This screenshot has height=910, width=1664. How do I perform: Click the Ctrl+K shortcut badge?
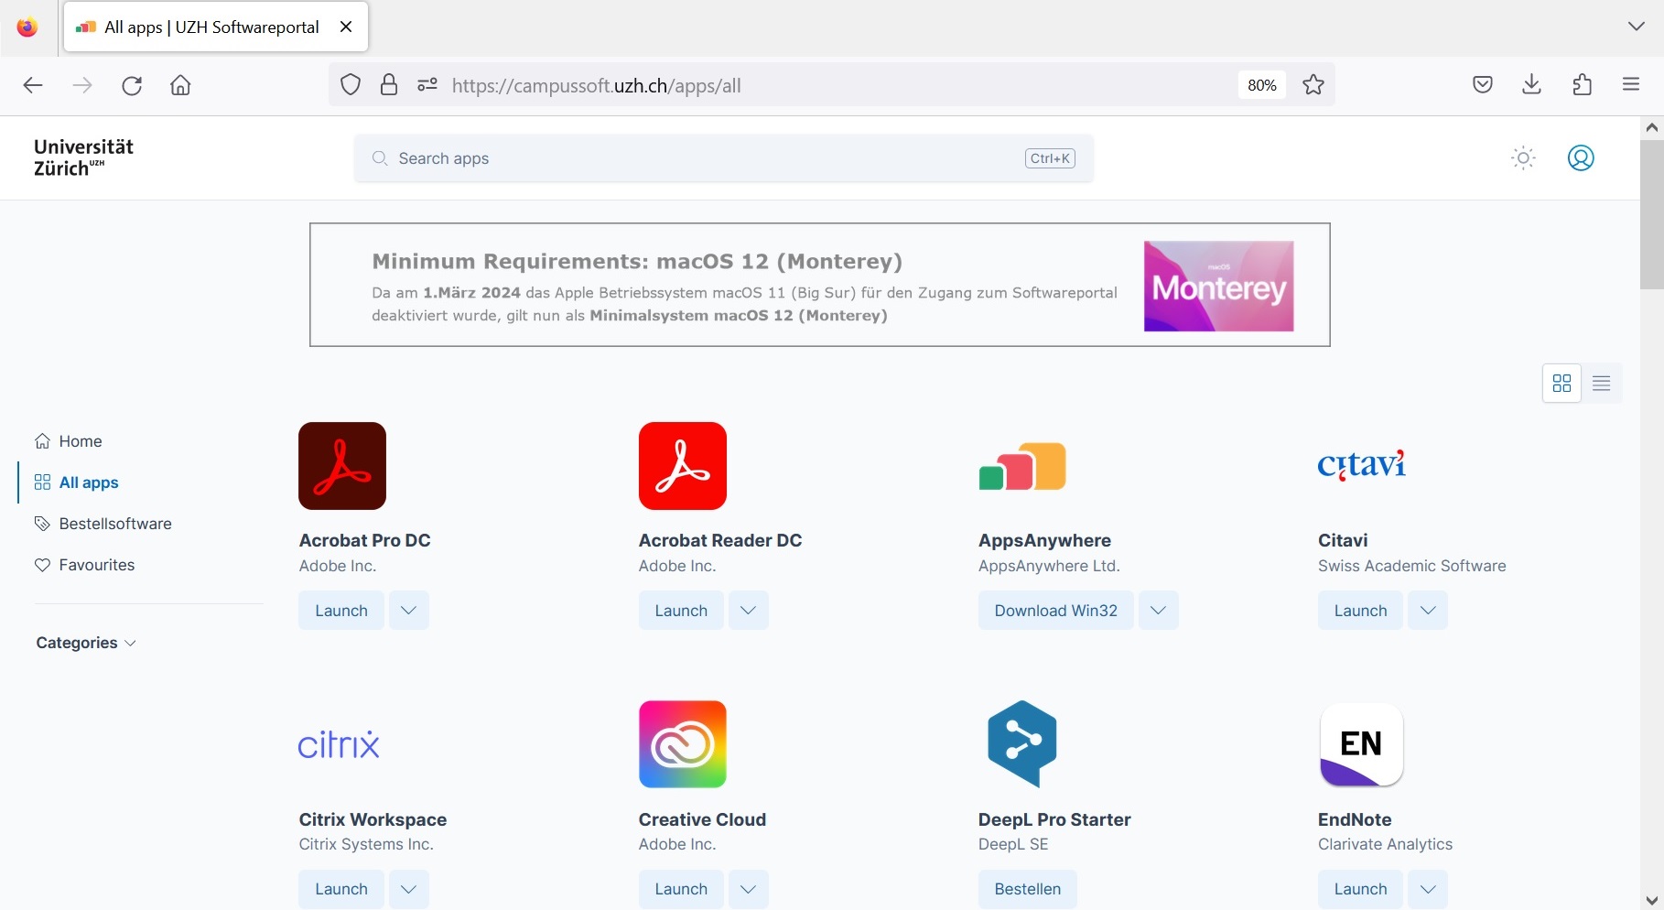click(1050, 158)
